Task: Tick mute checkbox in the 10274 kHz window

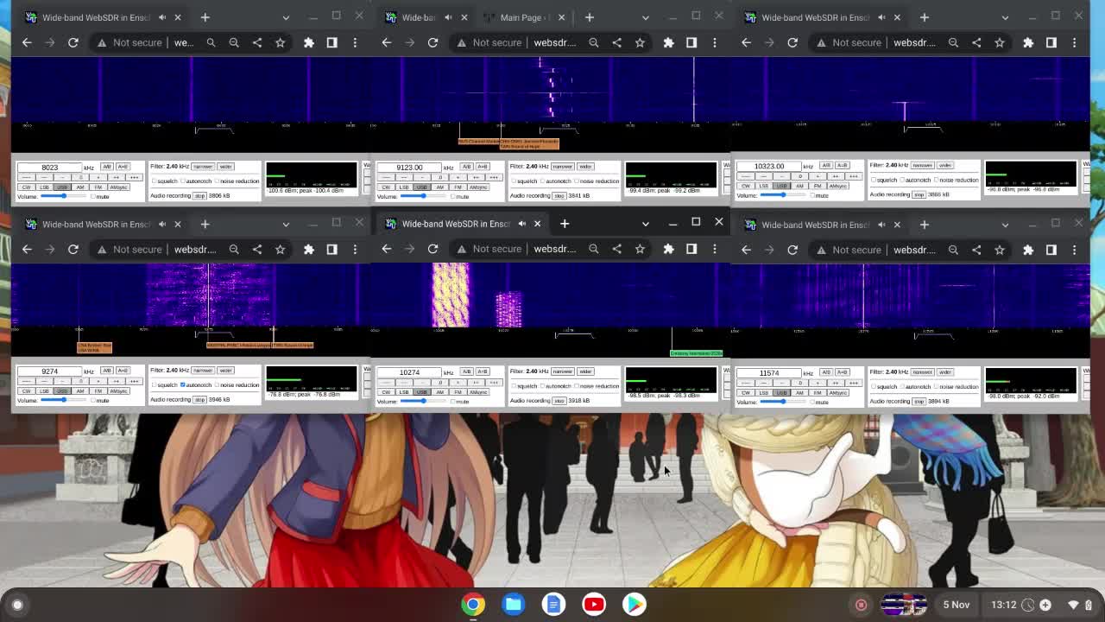Action: (x=453, y=402)
